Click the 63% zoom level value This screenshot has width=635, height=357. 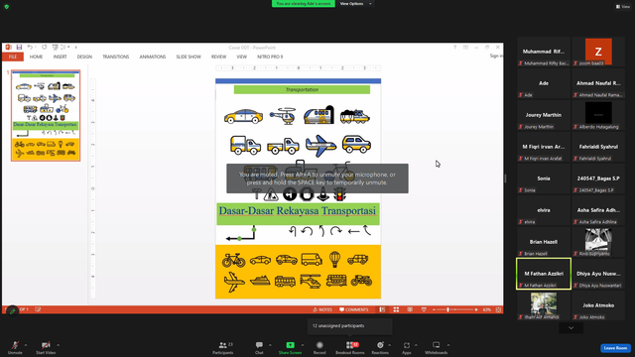(487, 309)
